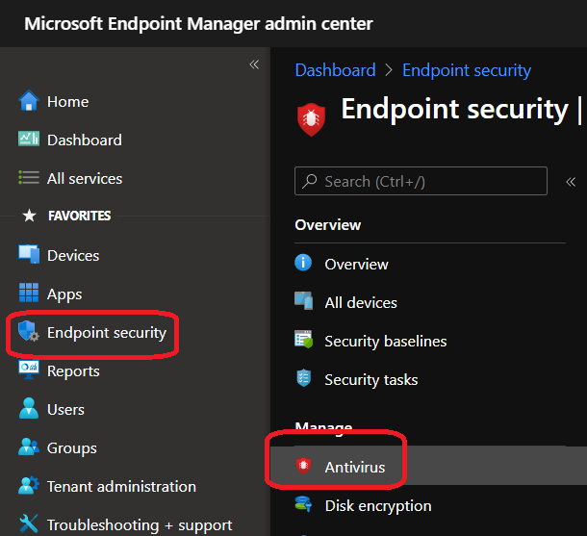This screenshot has height=536, width=587.
Task: Click the Reports icon in sidebar
Action: [x=29, y=370]
